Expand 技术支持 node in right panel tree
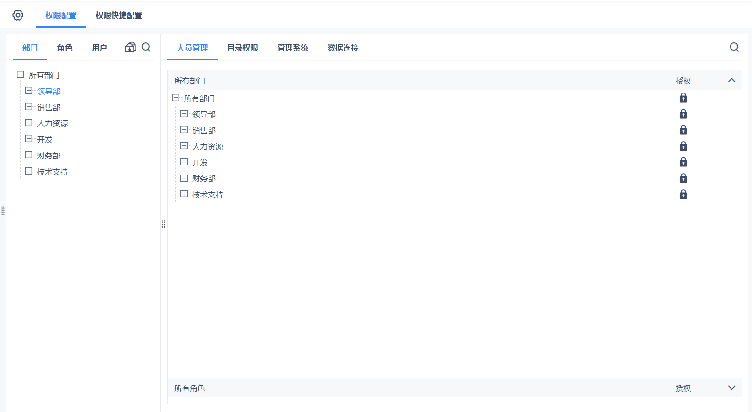752x412 pixels. pos(184,194)
